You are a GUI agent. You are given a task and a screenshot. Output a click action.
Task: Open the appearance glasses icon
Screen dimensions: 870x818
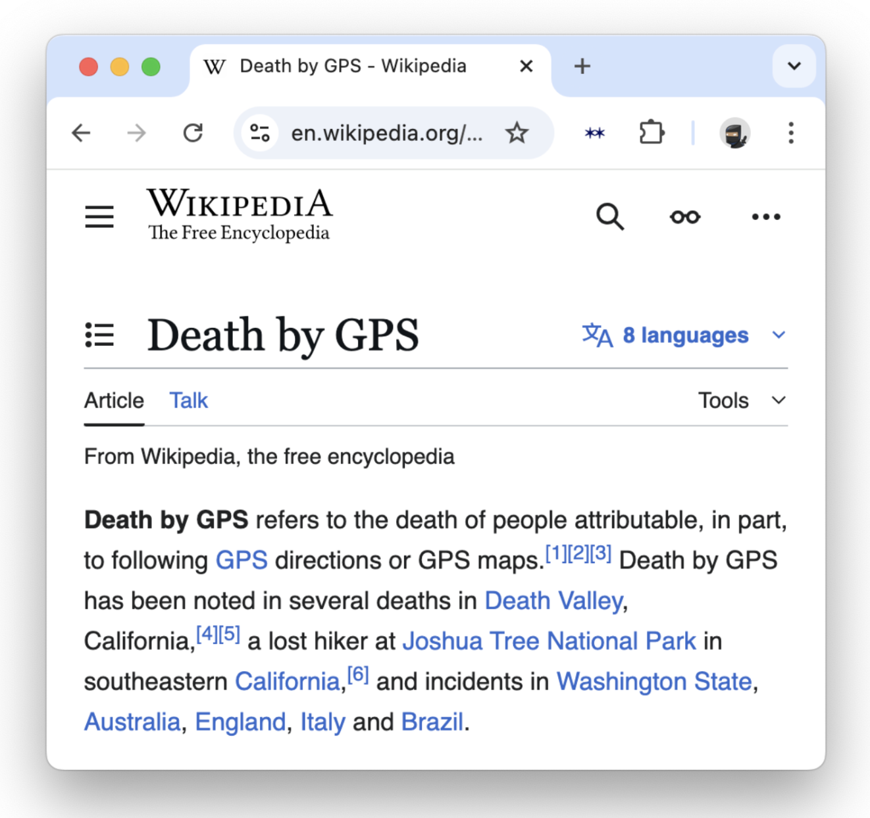[685, 217]
